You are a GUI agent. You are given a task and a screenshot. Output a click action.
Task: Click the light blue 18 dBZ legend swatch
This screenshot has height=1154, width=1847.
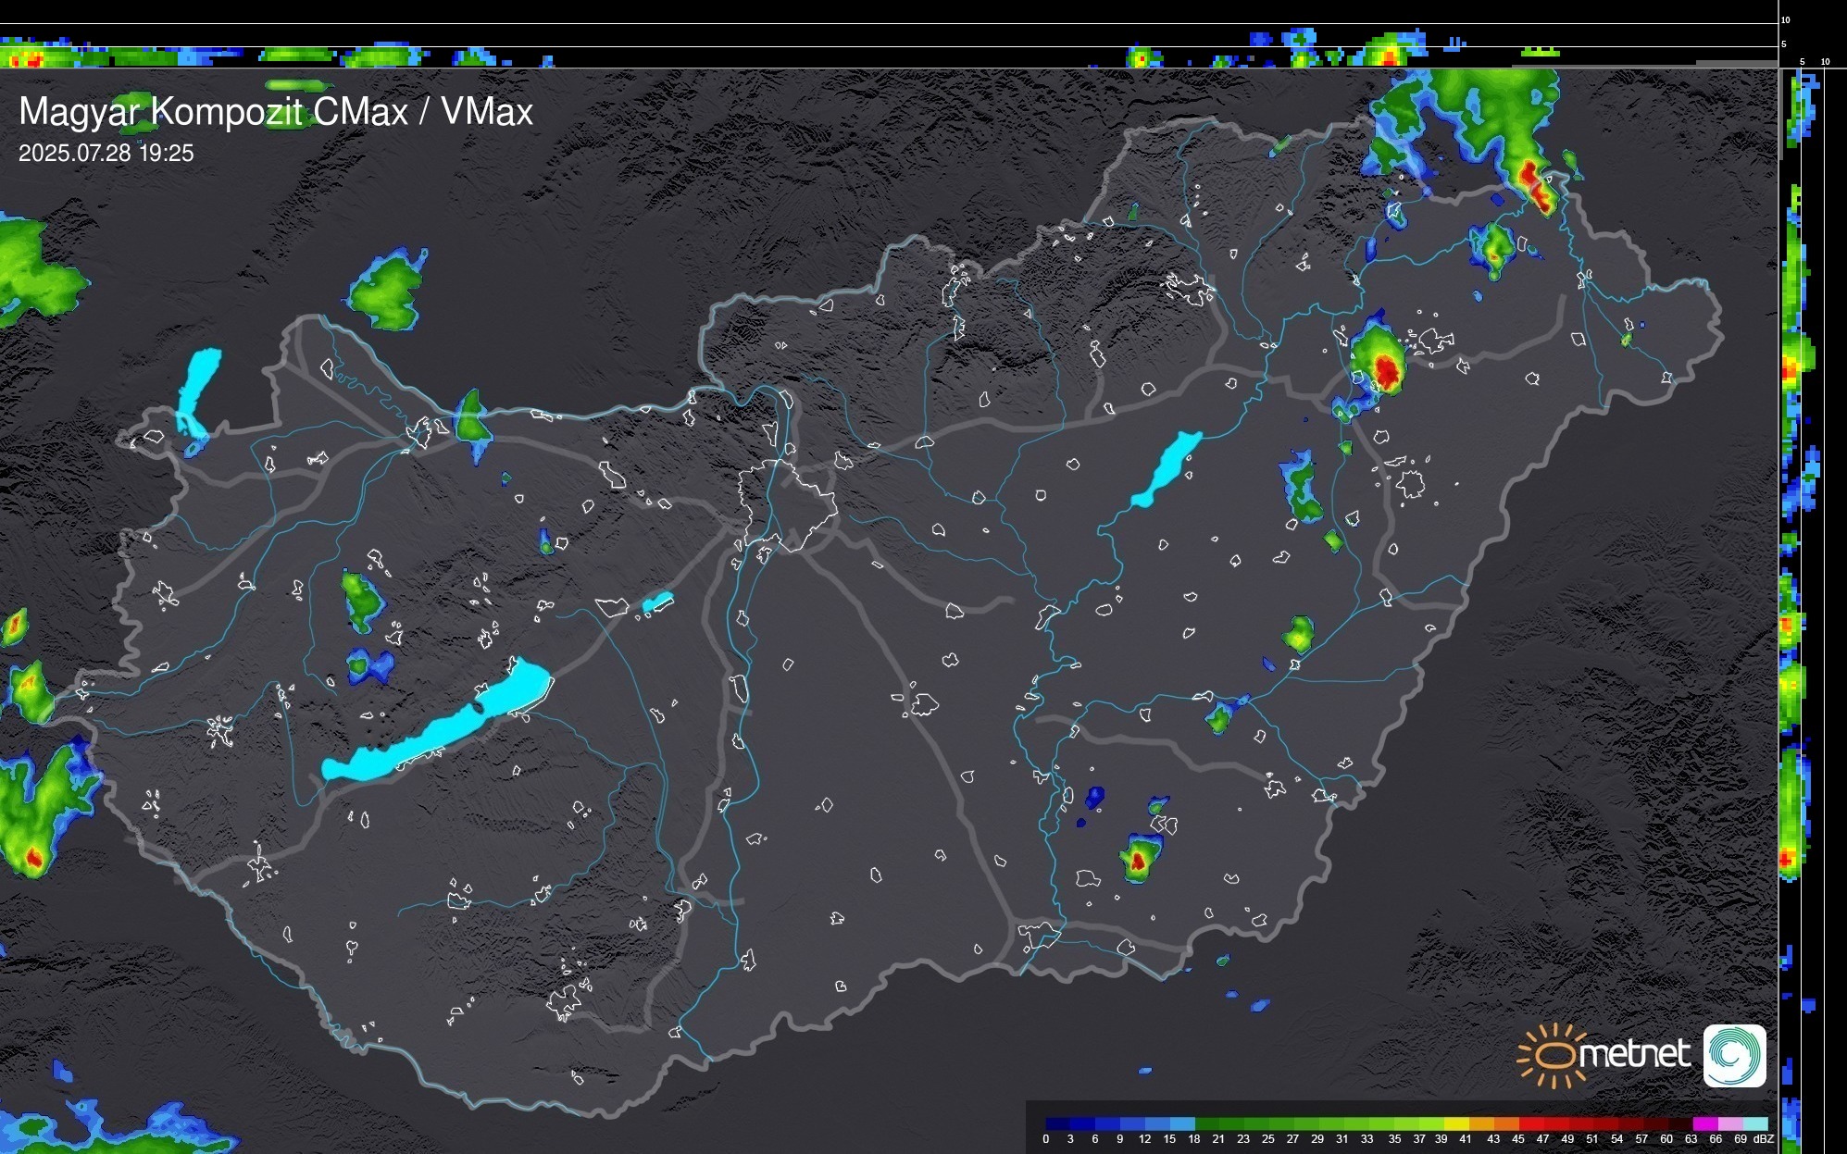(x=1182, y=1123)
